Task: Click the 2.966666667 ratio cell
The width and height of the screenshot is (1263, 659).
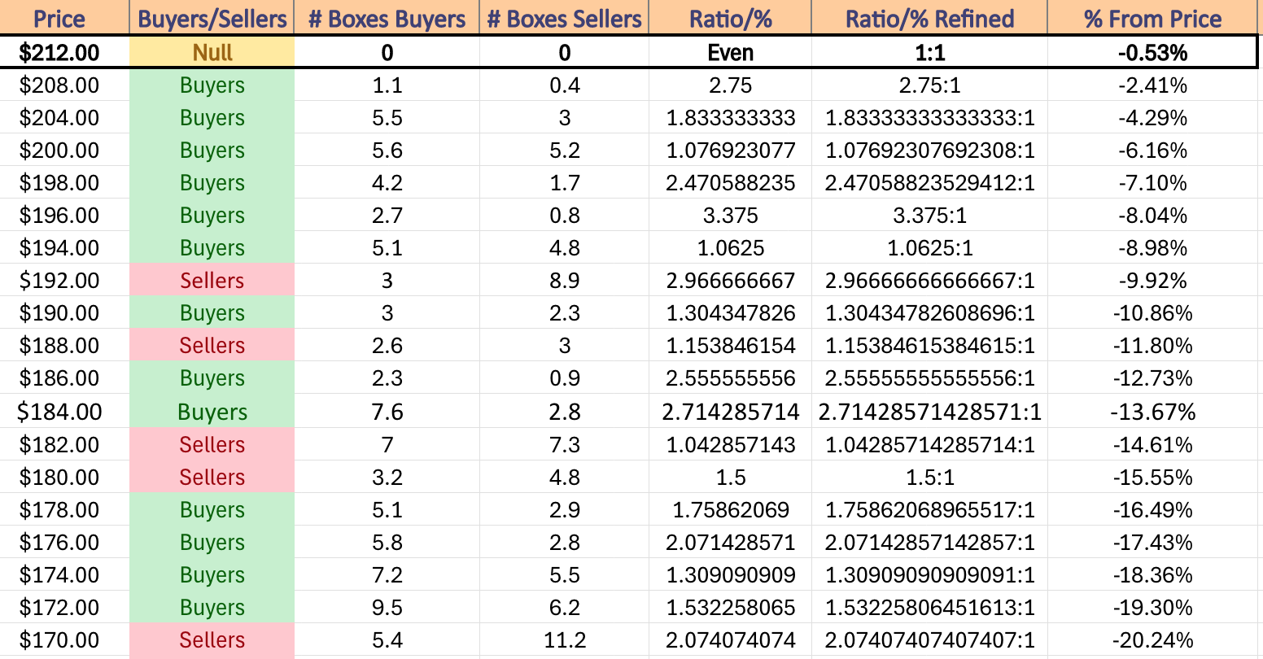Action: pyautogui.click(x=731, y=280)
